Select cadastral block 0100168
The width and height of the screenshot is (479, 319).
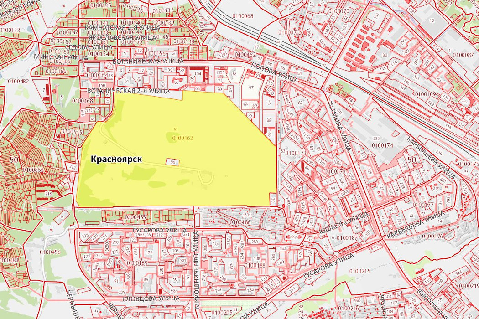tap(83, 100)
